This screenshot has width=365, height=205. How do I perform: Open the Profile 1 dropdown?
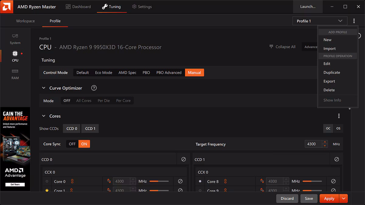(320, 21)
